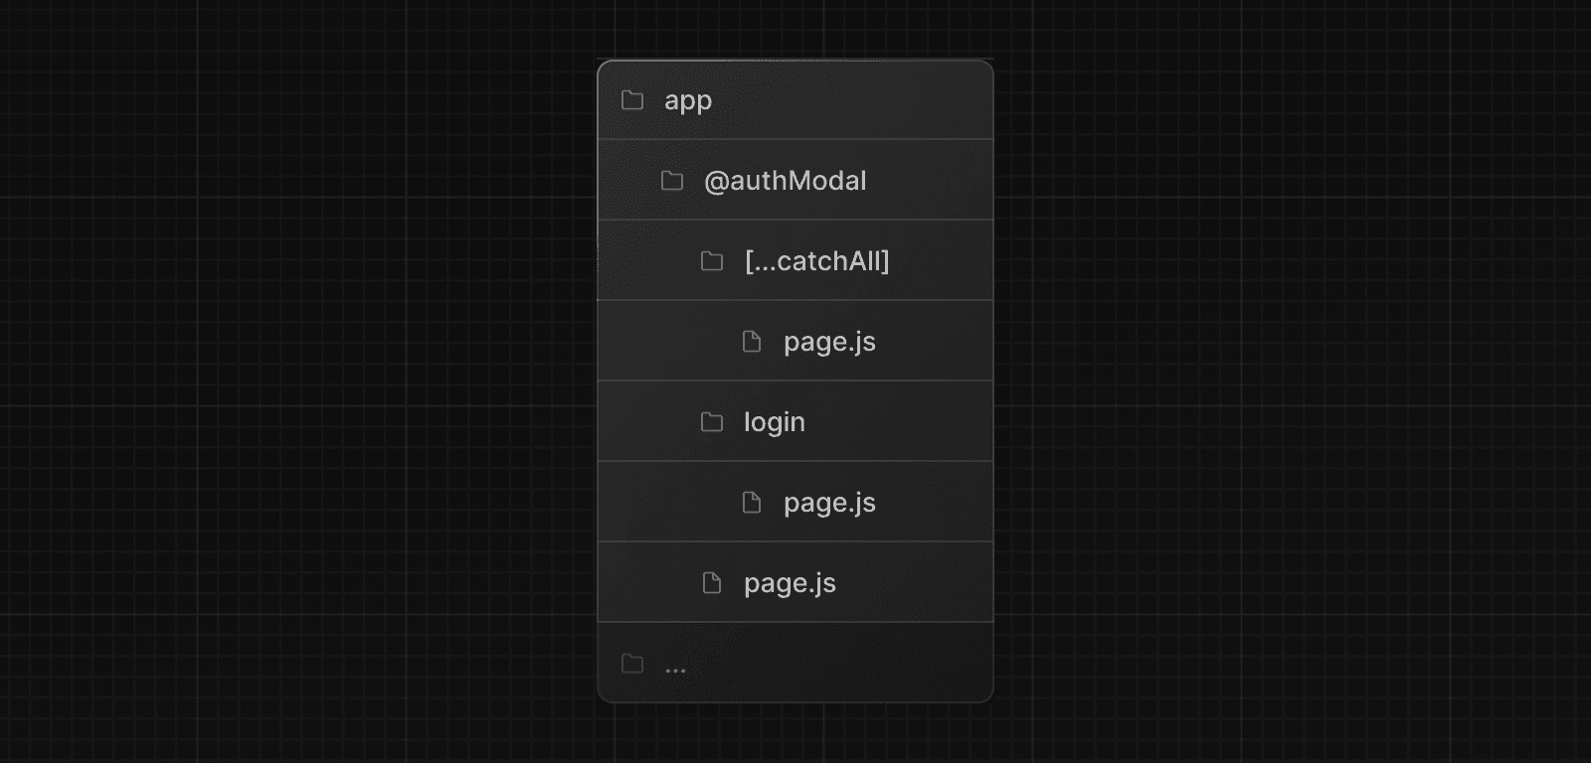
Task: Click the login folder icon
Action: (x=712, y=422)
